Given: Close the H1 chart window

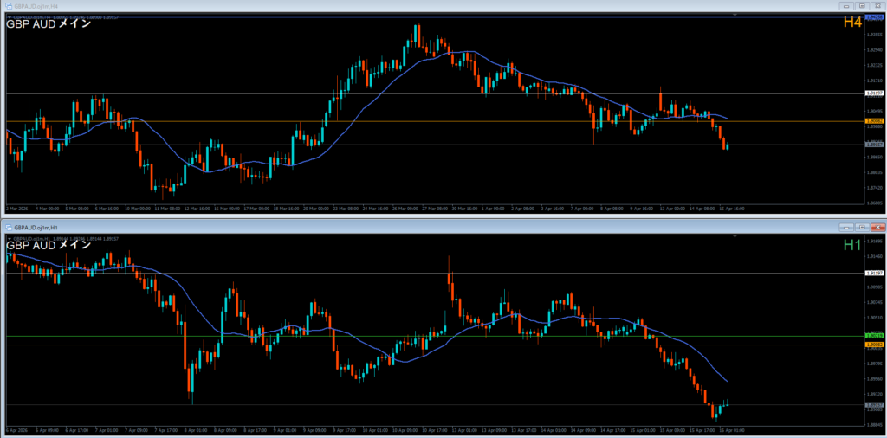Looking at the screenshot, I should (x=877, y=227).
